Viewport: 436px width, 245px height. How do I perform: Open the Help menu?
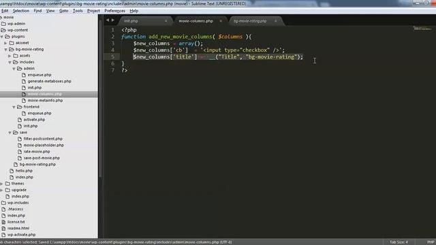tap(134, 11)
